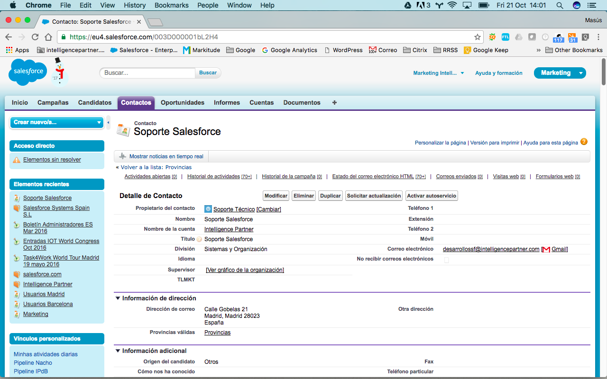Open the Chrome three-dot menu

tap(598, 37)
